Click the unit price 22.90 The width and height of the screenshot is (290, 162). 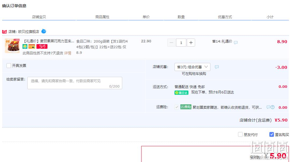tap(146, 41)
